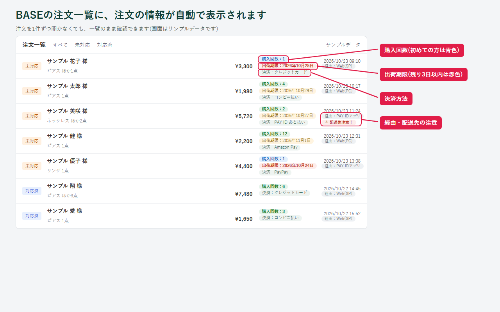Click the 注文一覧 header label
This screenshot has height=312, width=500.
coord(34,45)
